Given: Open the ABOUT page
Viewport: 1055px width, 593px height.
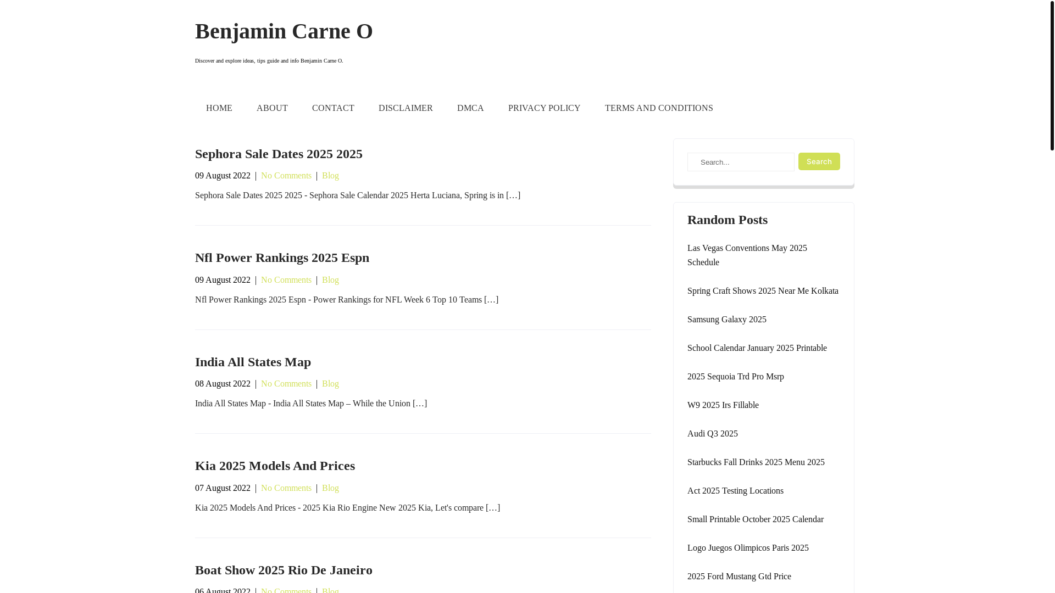Looking at the screenshot, I should (x=272, y=108).
